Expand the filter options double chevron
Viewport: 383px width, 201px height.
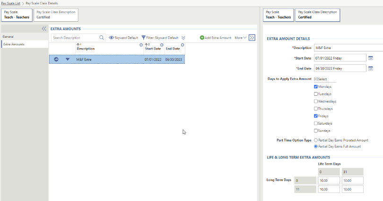pyautogui.click(x=183, y=38)
